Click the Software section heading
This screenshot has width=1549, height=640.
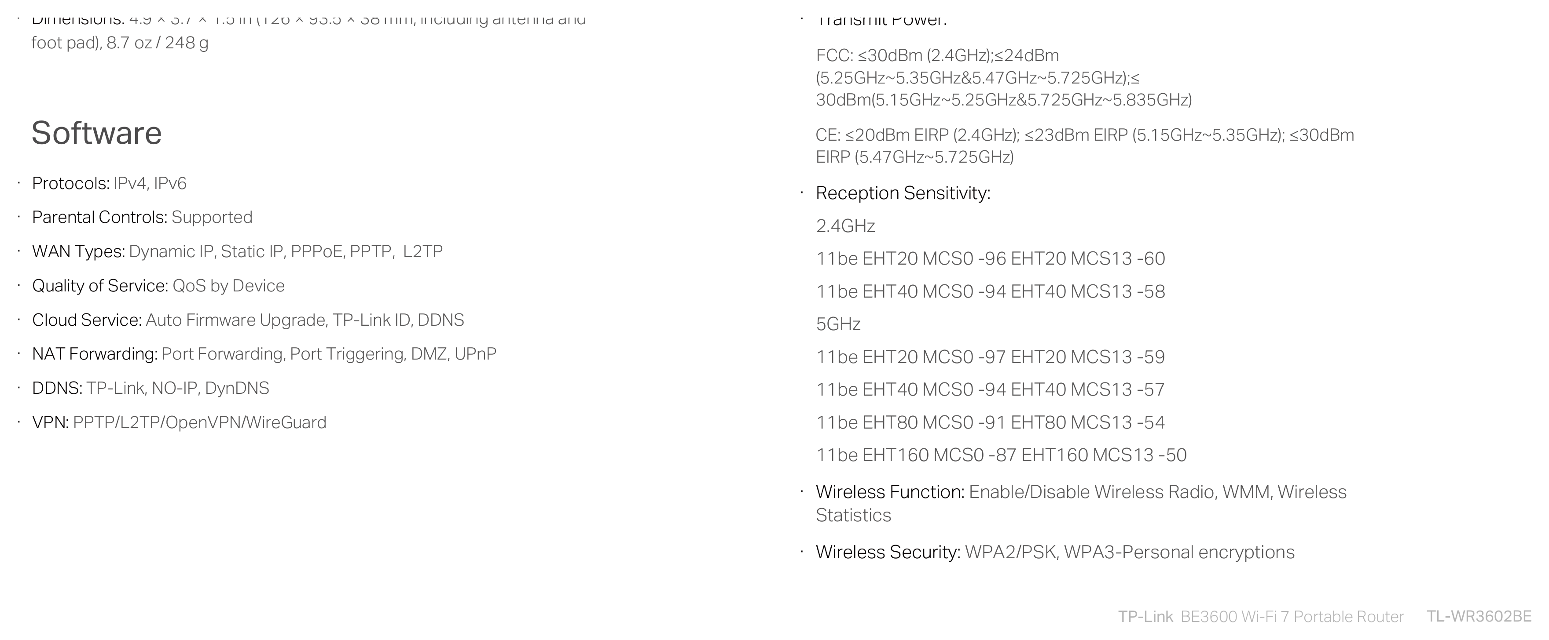coord(96,133)
